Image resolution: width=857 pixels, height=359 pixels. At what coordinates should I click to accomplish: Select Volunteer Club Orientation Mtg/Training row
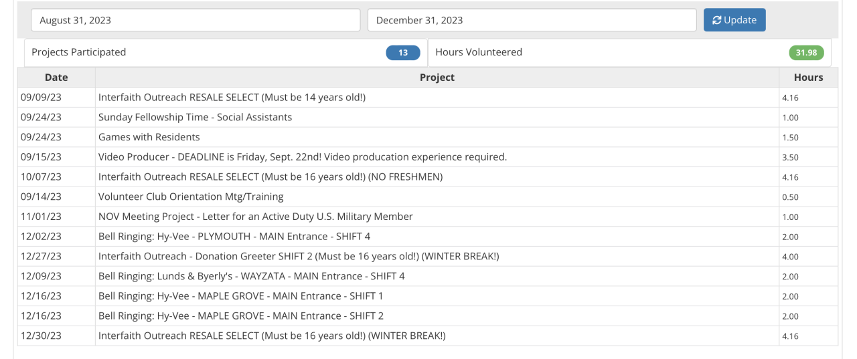(191, 197)
